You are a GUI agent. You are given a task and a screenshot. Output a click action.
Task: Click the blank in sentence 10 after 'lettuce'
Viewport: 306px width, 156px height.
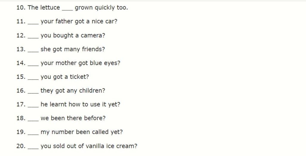[x=67, y=8]
